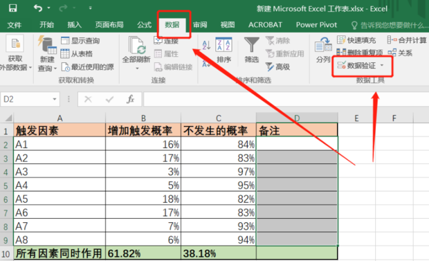Open 最近使用的源
This screenshot has width=429, height=261.
point(88,67)
